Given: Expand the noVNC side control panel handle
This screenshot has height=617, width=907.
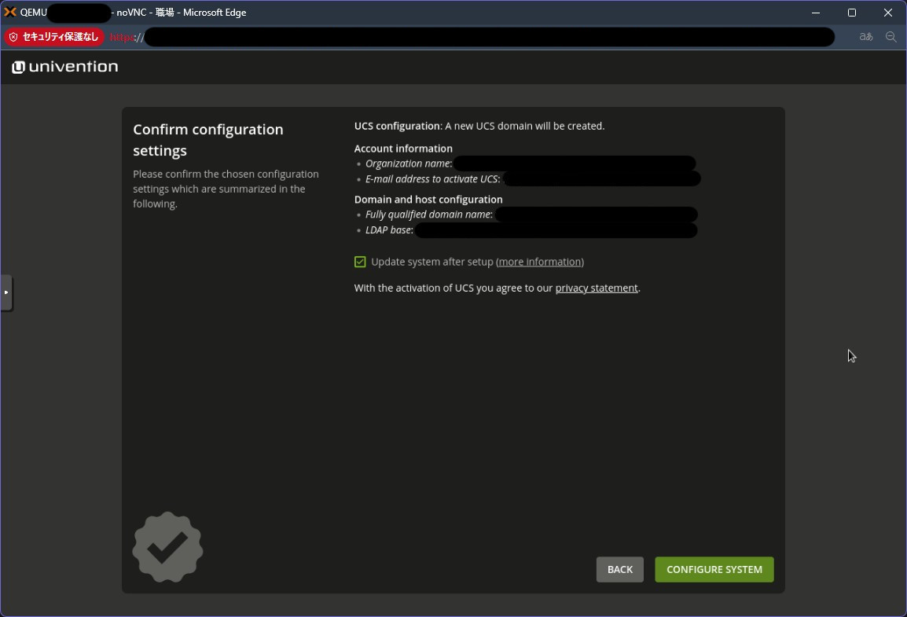Looking at the screenshot, I should coord(6,292).
